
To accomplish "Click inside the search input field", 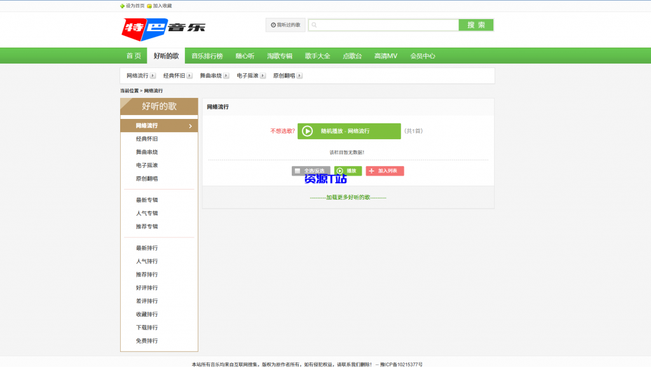I will [x=381, y=24].
